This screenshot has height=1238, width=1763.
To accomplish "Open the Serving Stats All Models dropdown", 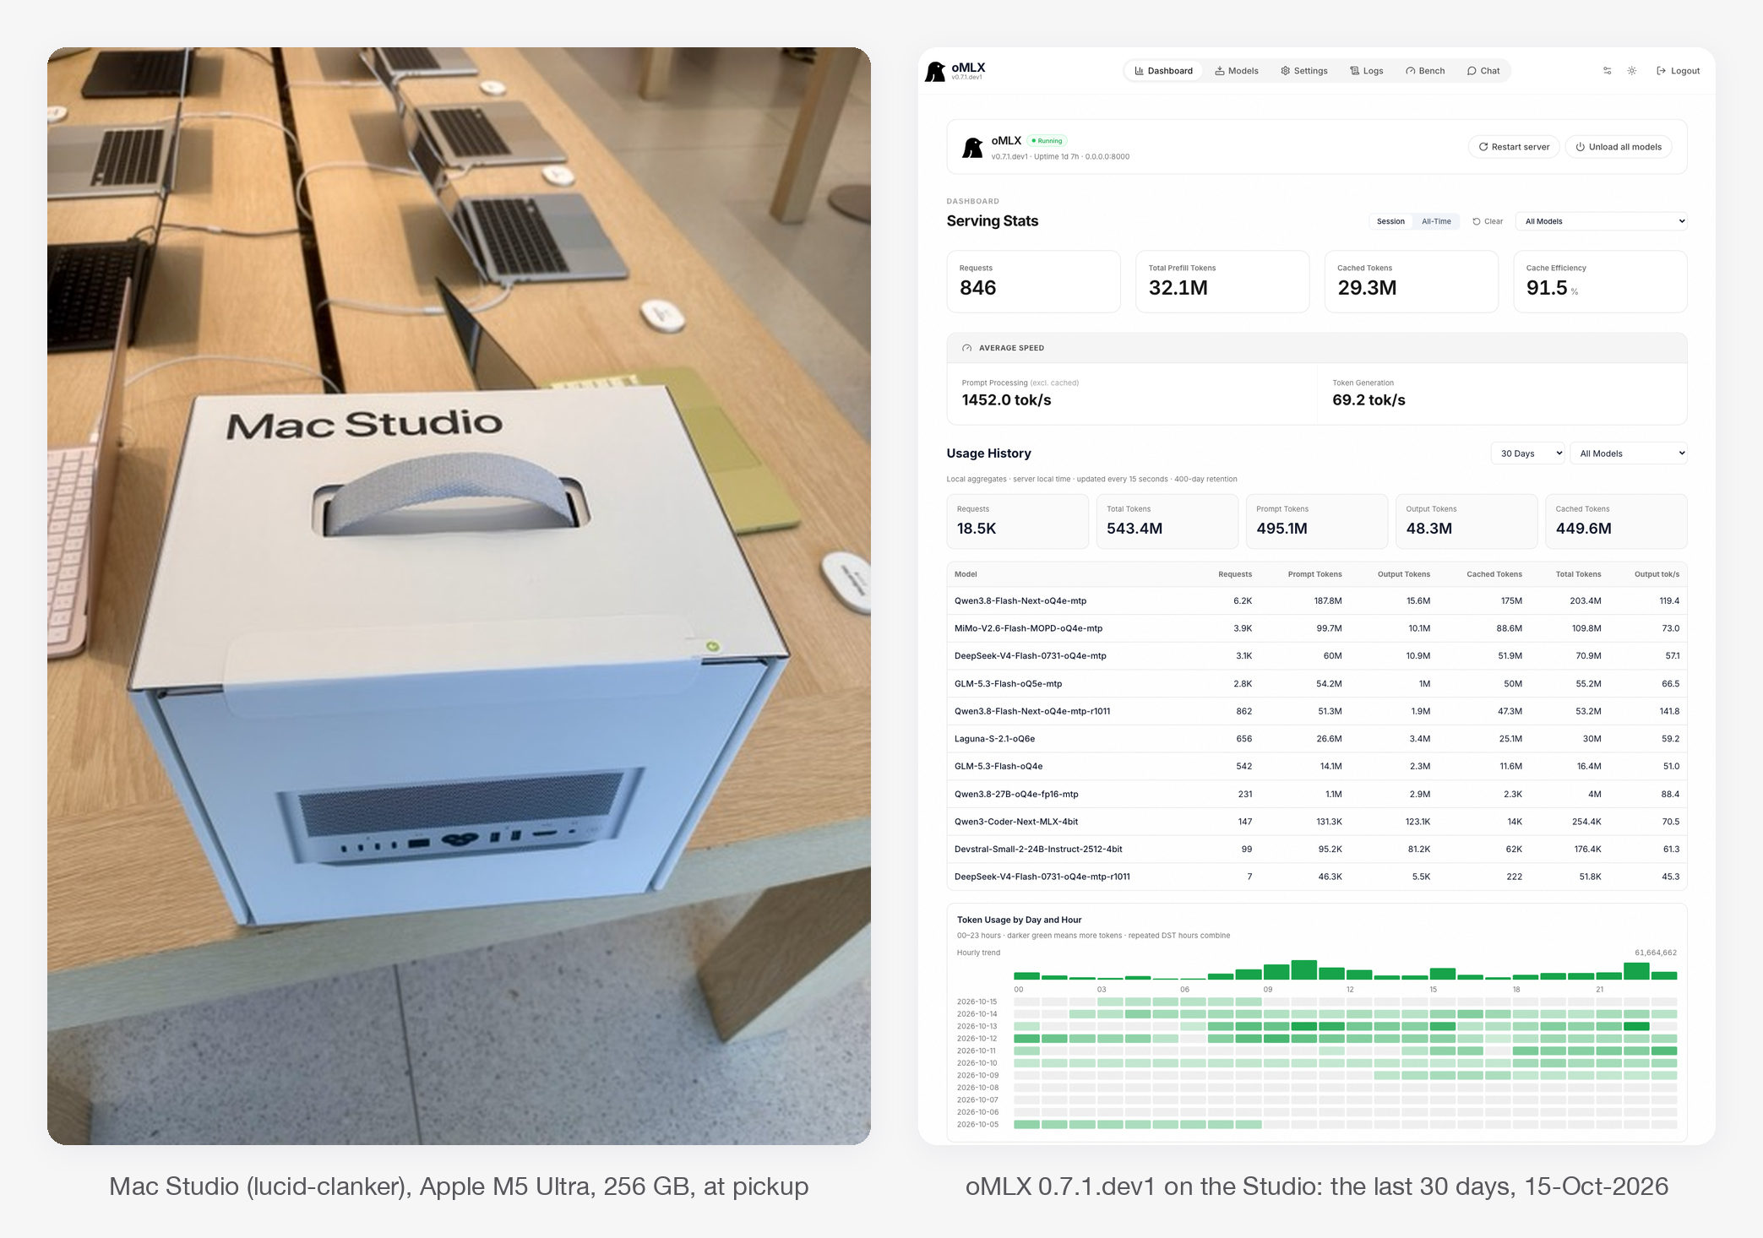I will coord(1601,221).
